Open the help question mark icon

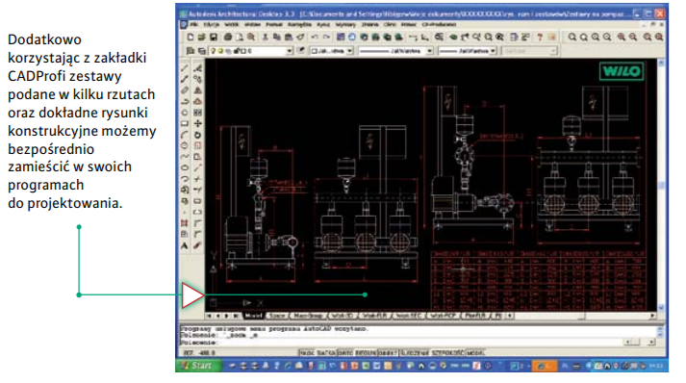[x=540, y=38]
